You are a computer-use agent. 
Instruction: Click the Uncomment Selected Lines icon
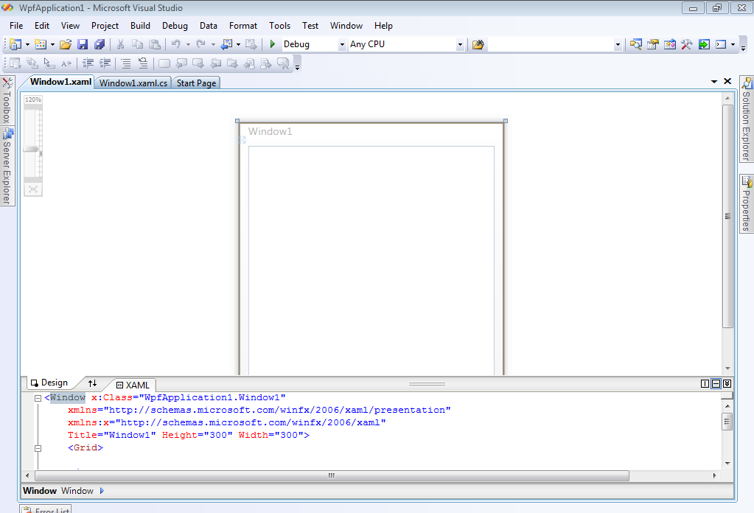tap(143, 63)
